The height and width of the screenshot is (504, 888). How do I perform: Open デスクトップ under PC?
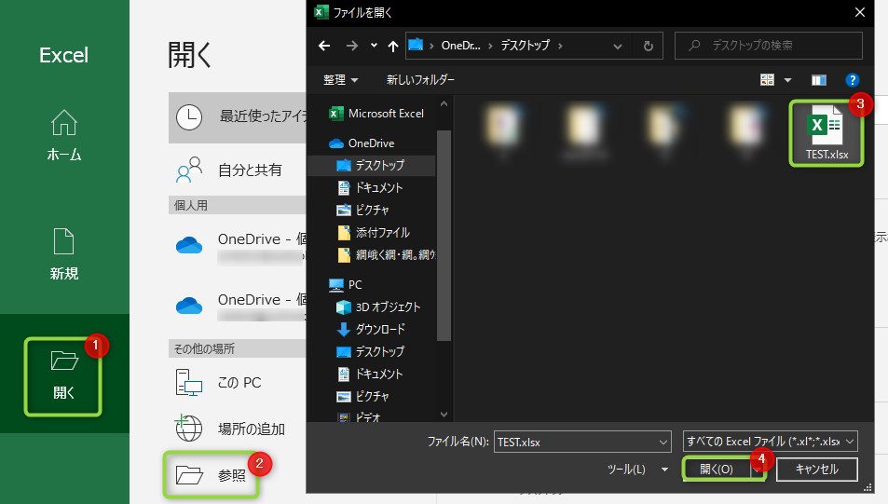pos(371,351)
